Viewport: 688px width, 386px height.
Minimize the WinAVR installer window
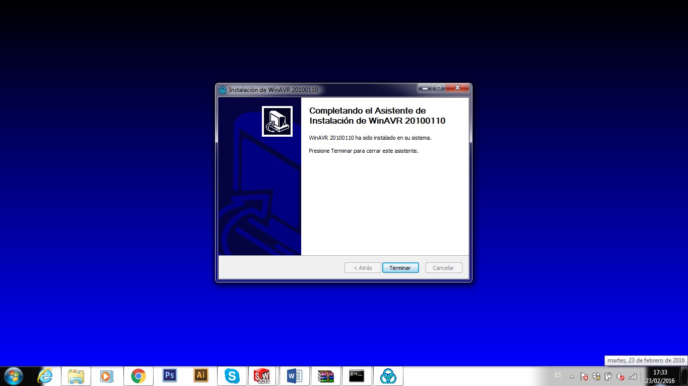425,88
